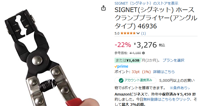Click the five-star rating icons

coord(128,33)
